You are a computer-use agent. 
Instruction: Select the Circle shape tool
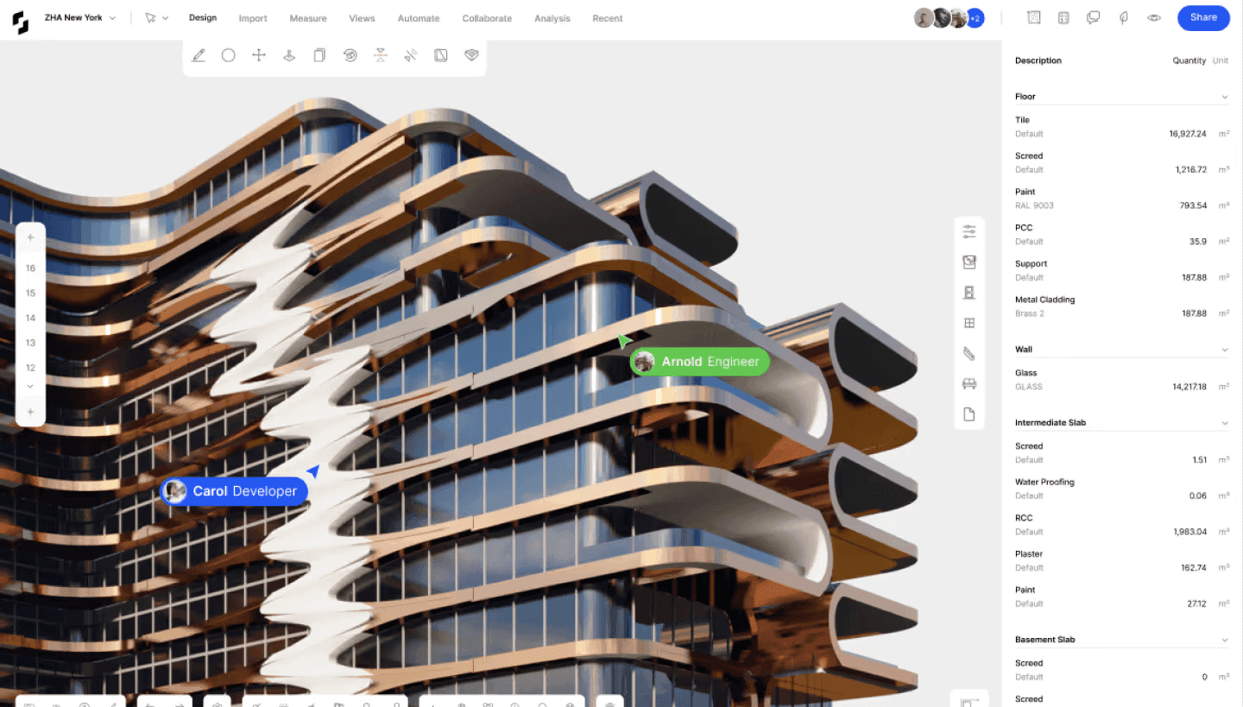[228, 54]
